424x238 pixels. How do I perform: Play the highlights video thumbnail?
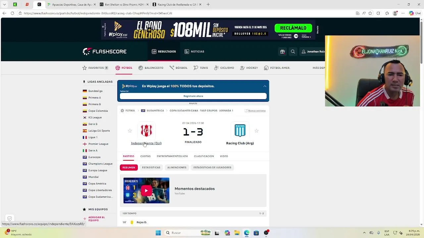click(146, 190)
